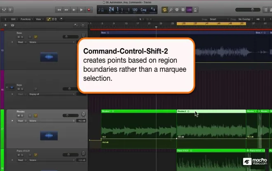Click the Catch playhead button
Viewport: 272px width, 171px height.
(x=61, y=19)
